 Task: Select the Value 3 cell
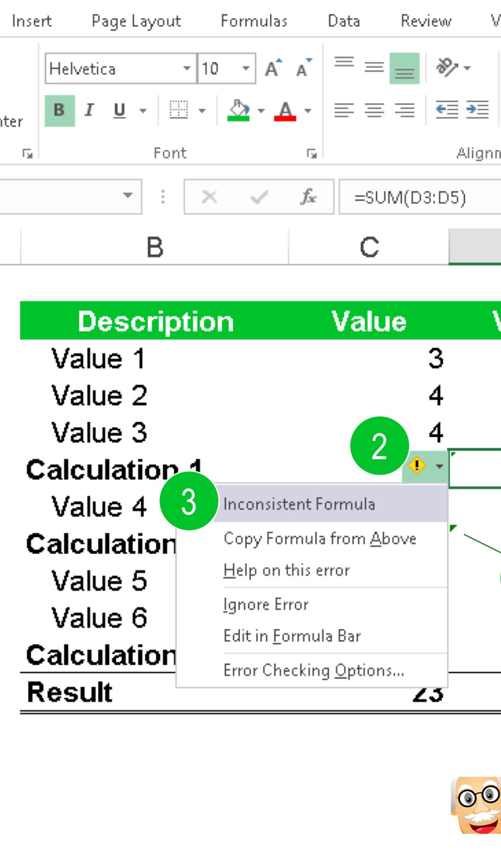[99, 432]
